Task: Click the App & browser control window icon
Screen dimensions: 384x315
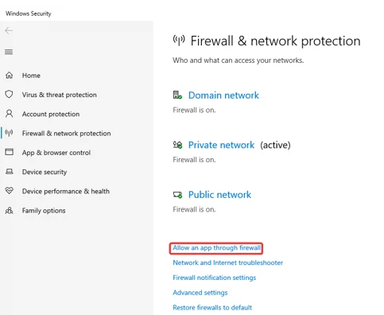Action: (10, 152)
